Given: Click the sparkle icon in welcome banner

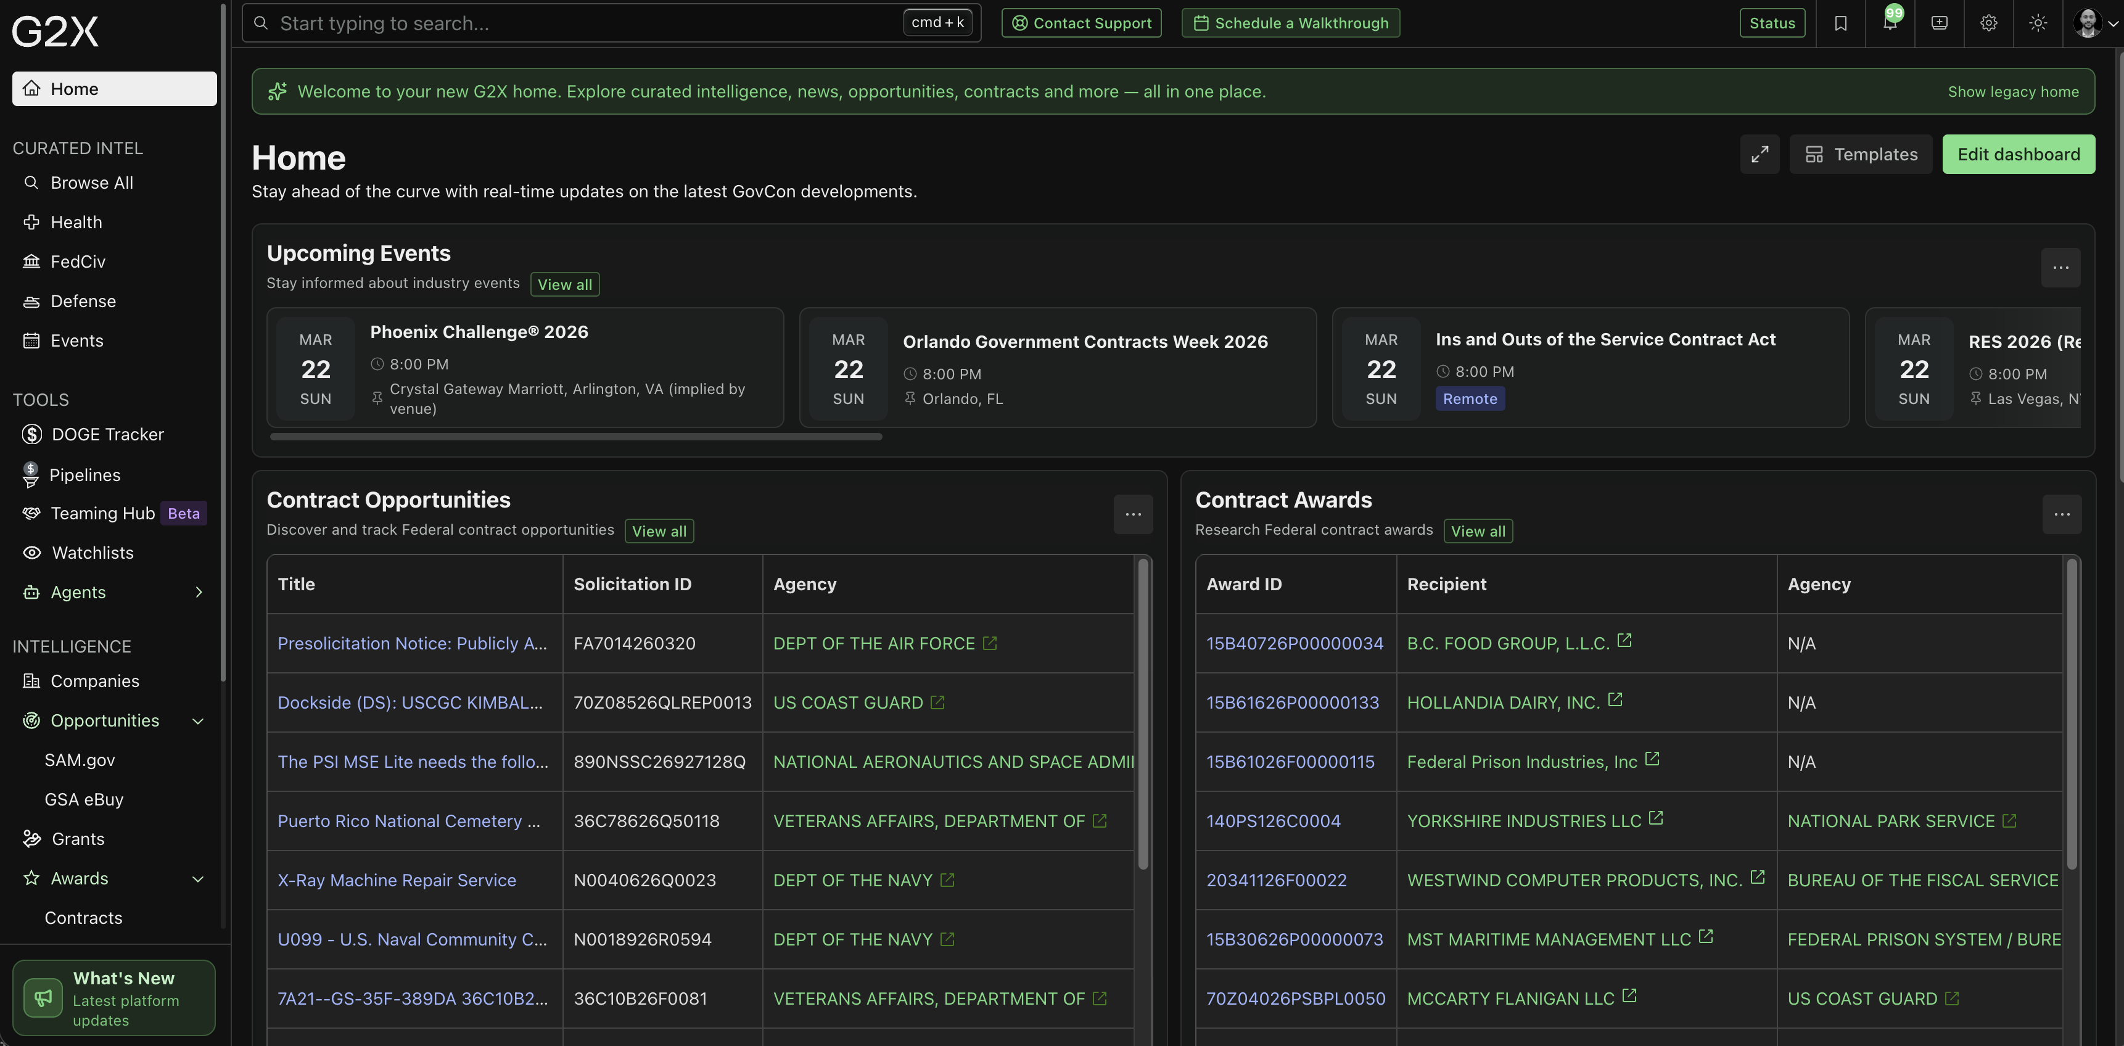Looking at the screenshot, I should (x=277, y=91).
